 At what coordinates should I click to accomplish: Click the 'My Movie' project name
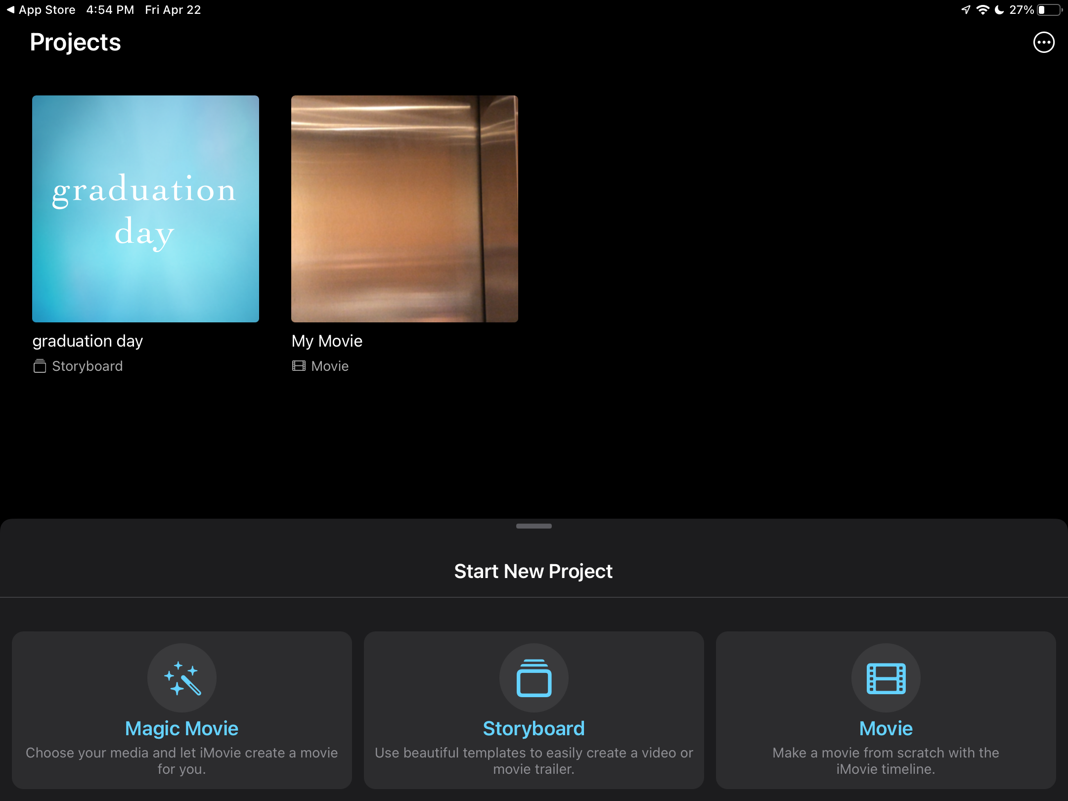point(327,341)
